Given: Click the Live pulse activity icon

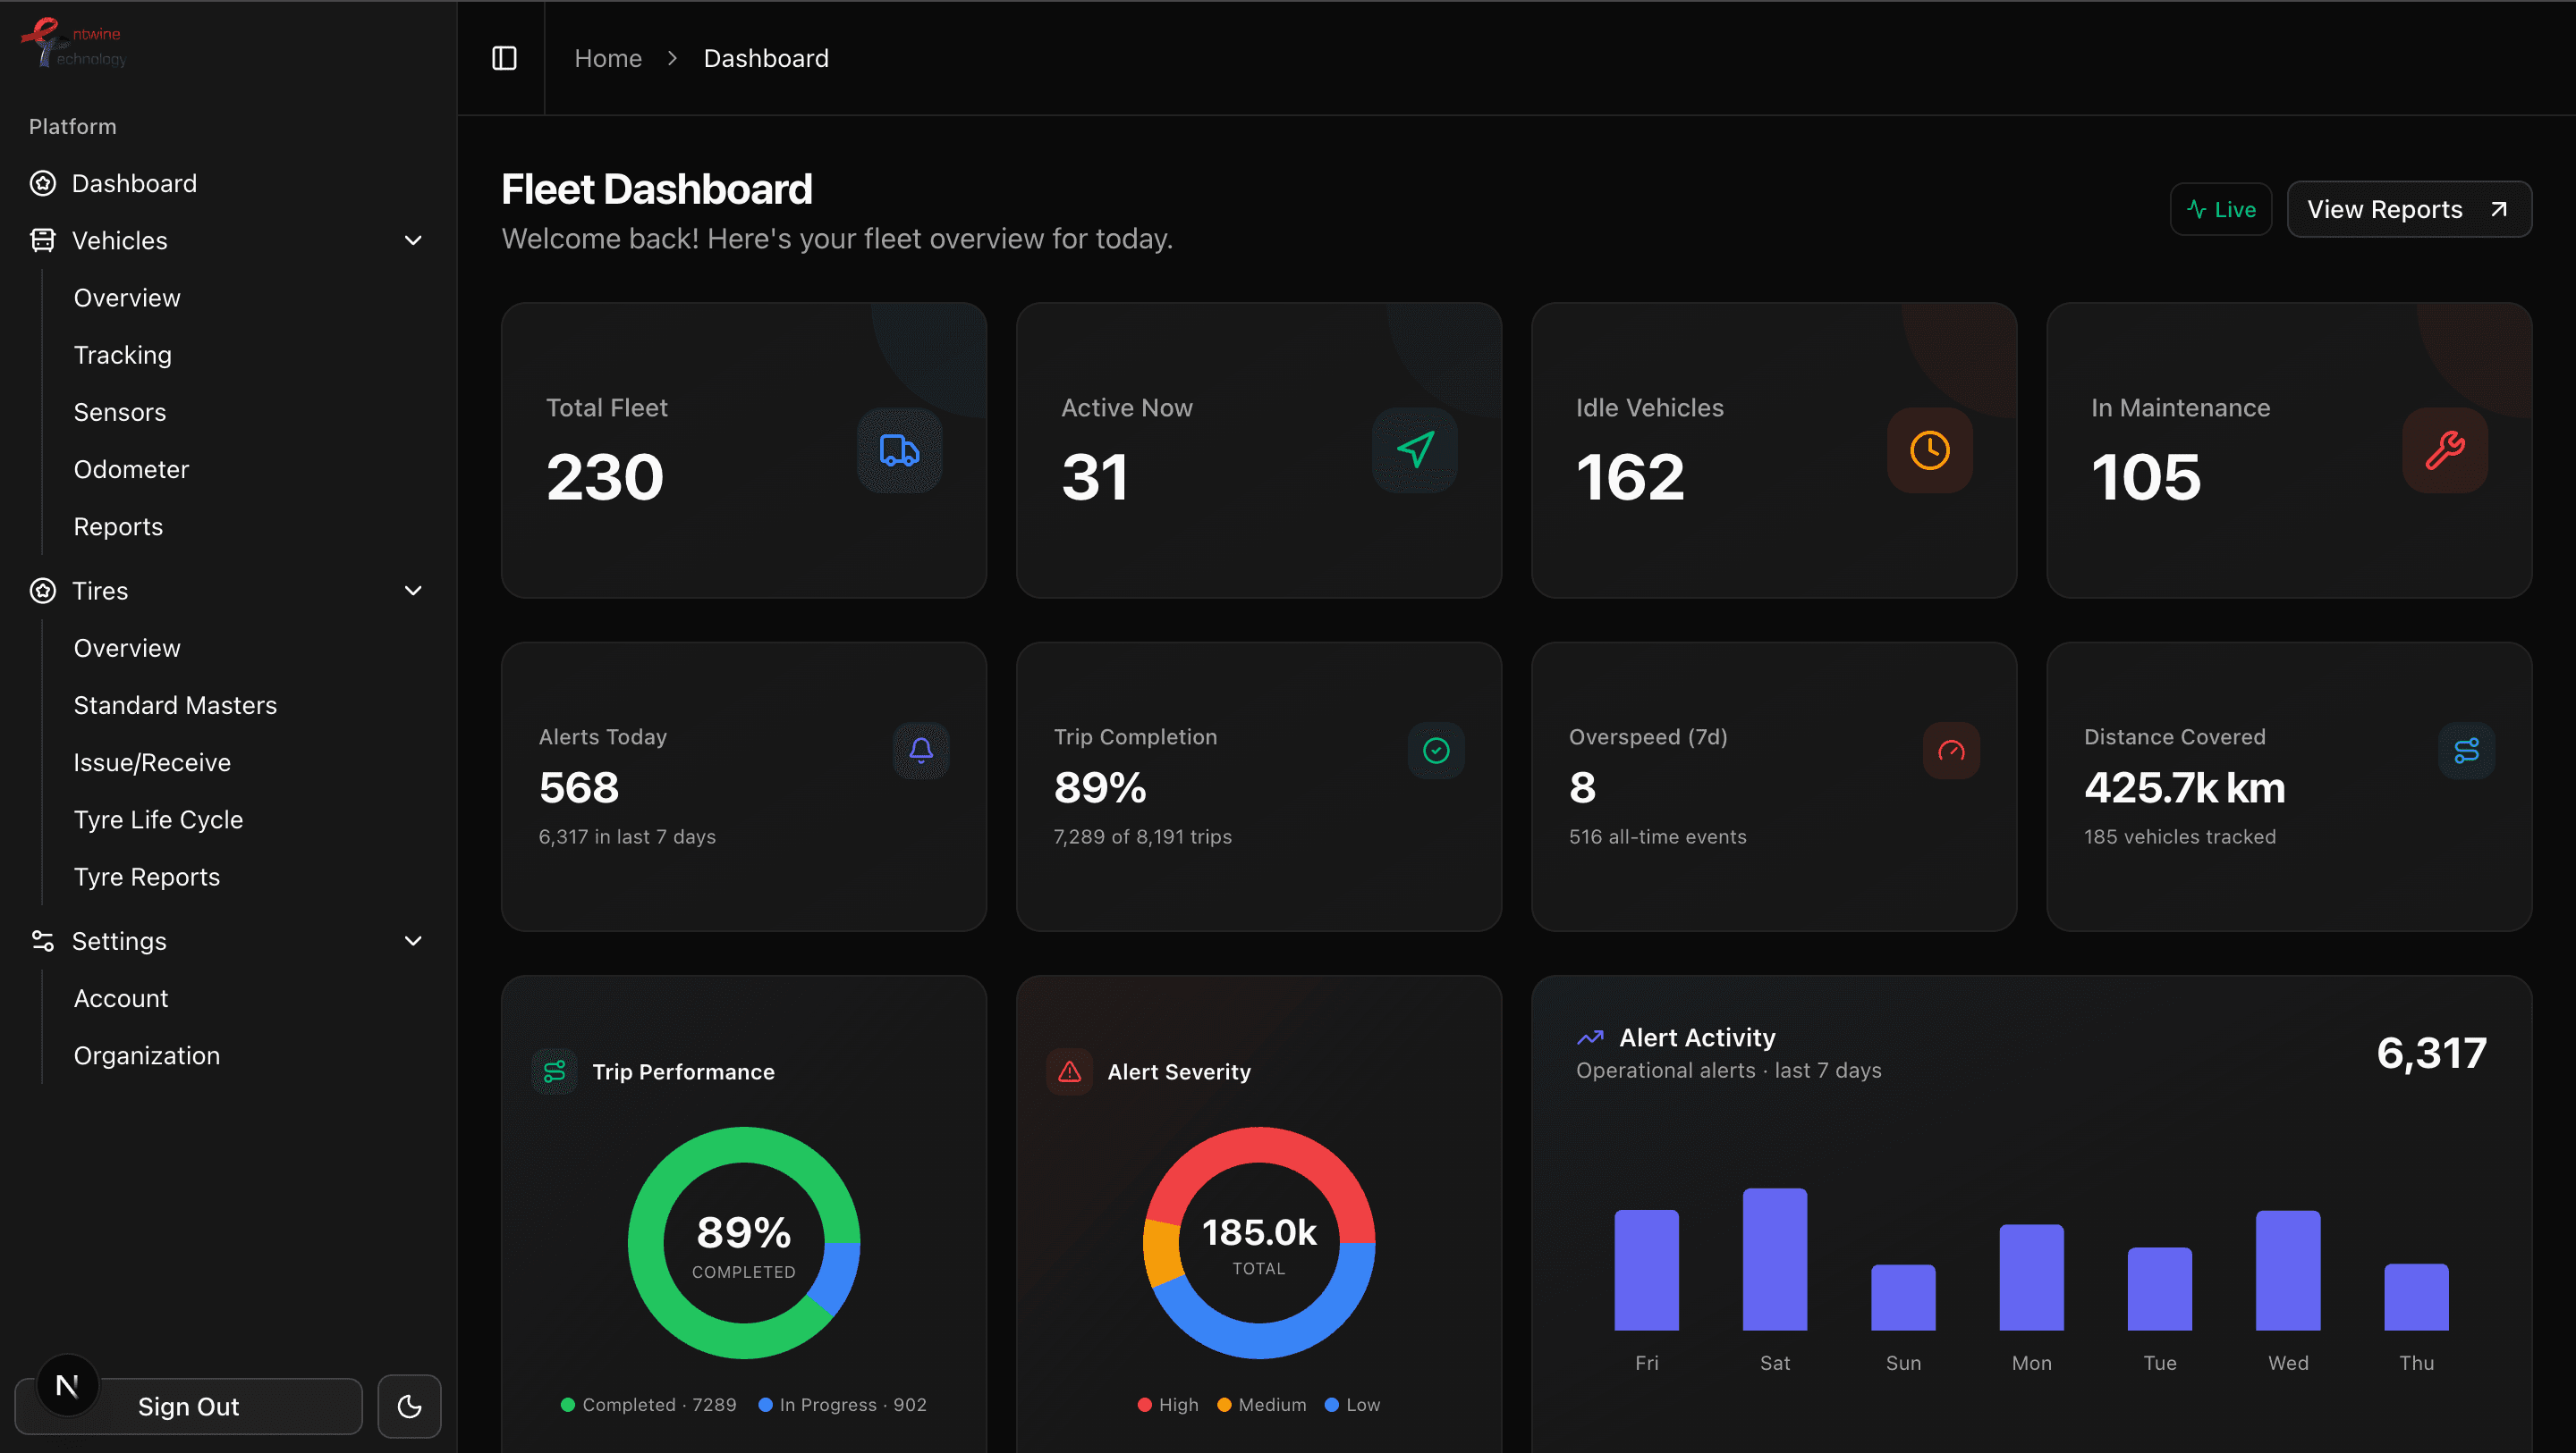Looking at the screenshot, I should (2196, 209).
